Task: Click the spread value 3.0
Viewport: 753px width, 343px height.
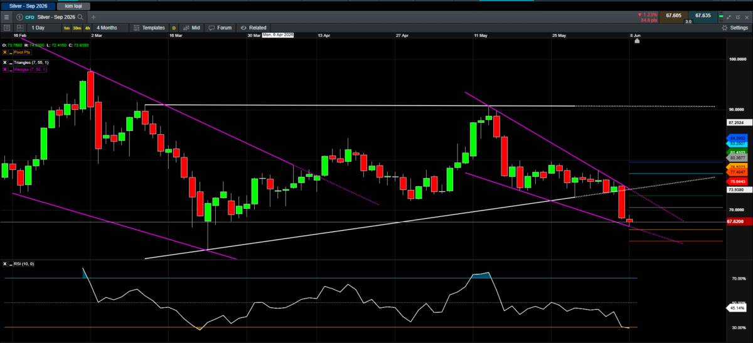Action: (688, 22)
